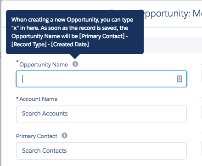202x166 pixels.
Task: Click the "Account Name" field label
Action: click(39, 99)
